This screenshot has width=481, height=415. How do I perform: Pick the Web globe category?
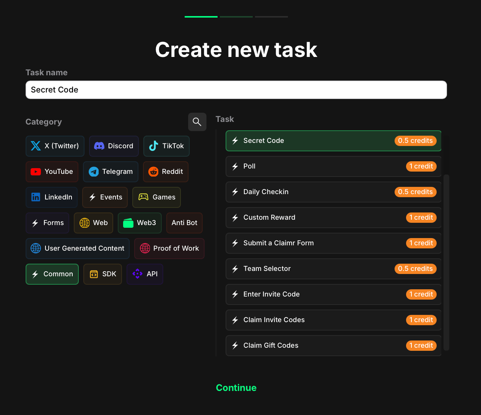click(x=93, y=223)
